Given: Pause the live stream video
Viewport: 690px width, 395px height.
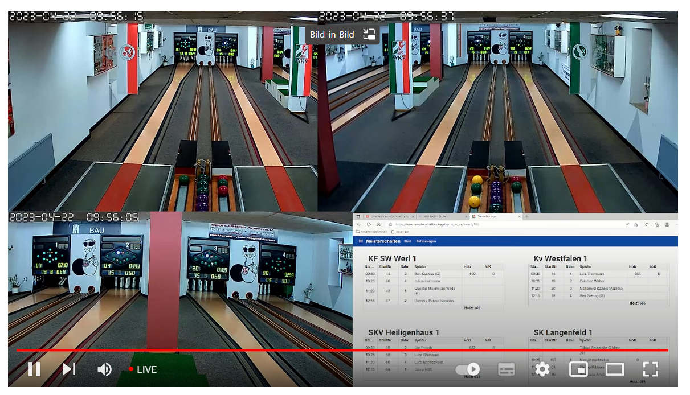Looking at the screenshot, I should click(x=34, y=369).
